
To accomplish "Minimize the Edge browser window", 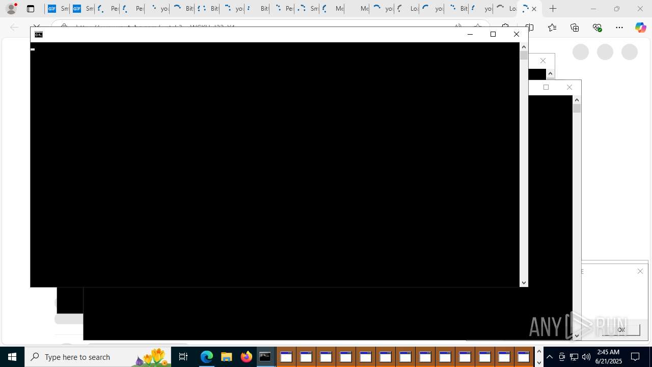I will [593, 9].
